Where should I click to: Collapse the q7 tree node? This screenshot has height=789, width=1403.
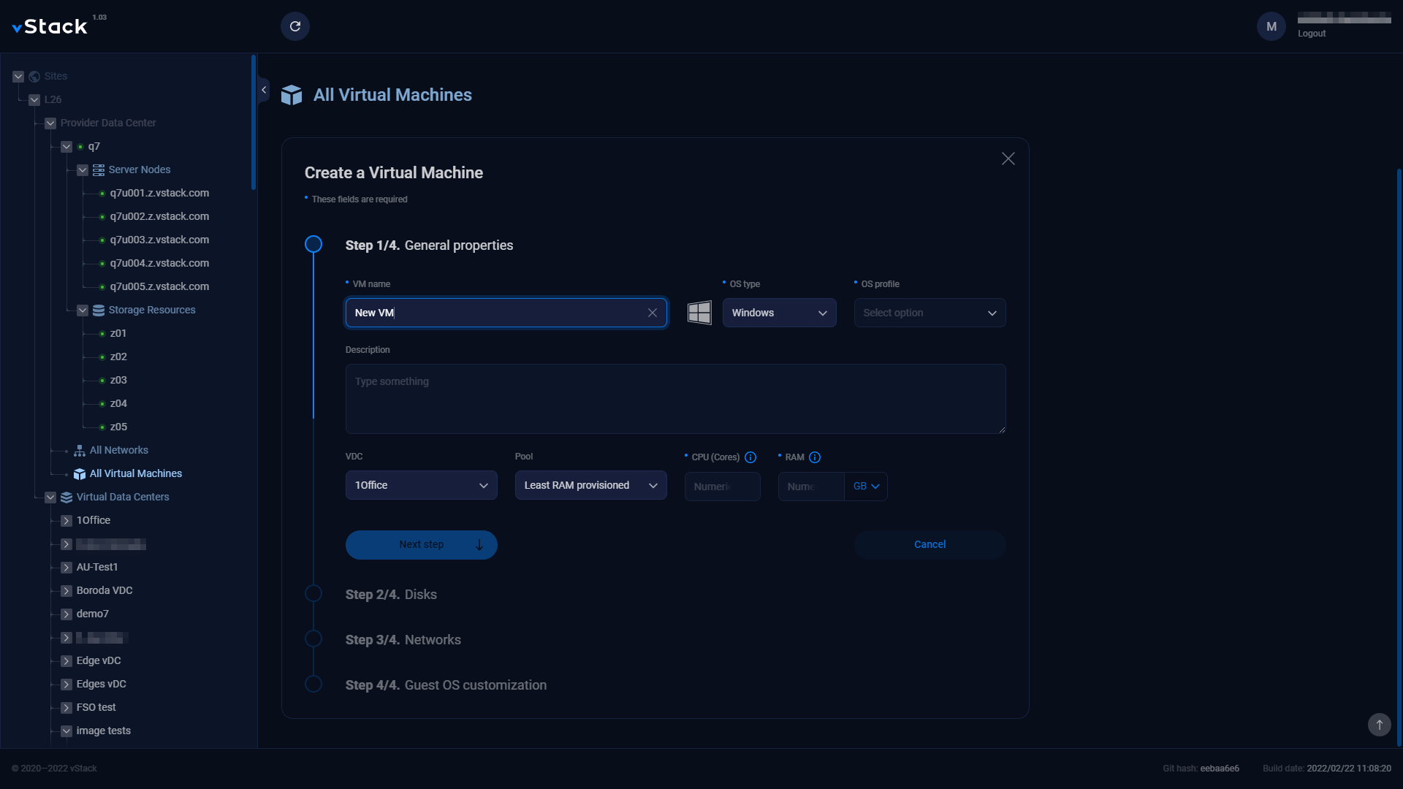[x=66, y=146]
